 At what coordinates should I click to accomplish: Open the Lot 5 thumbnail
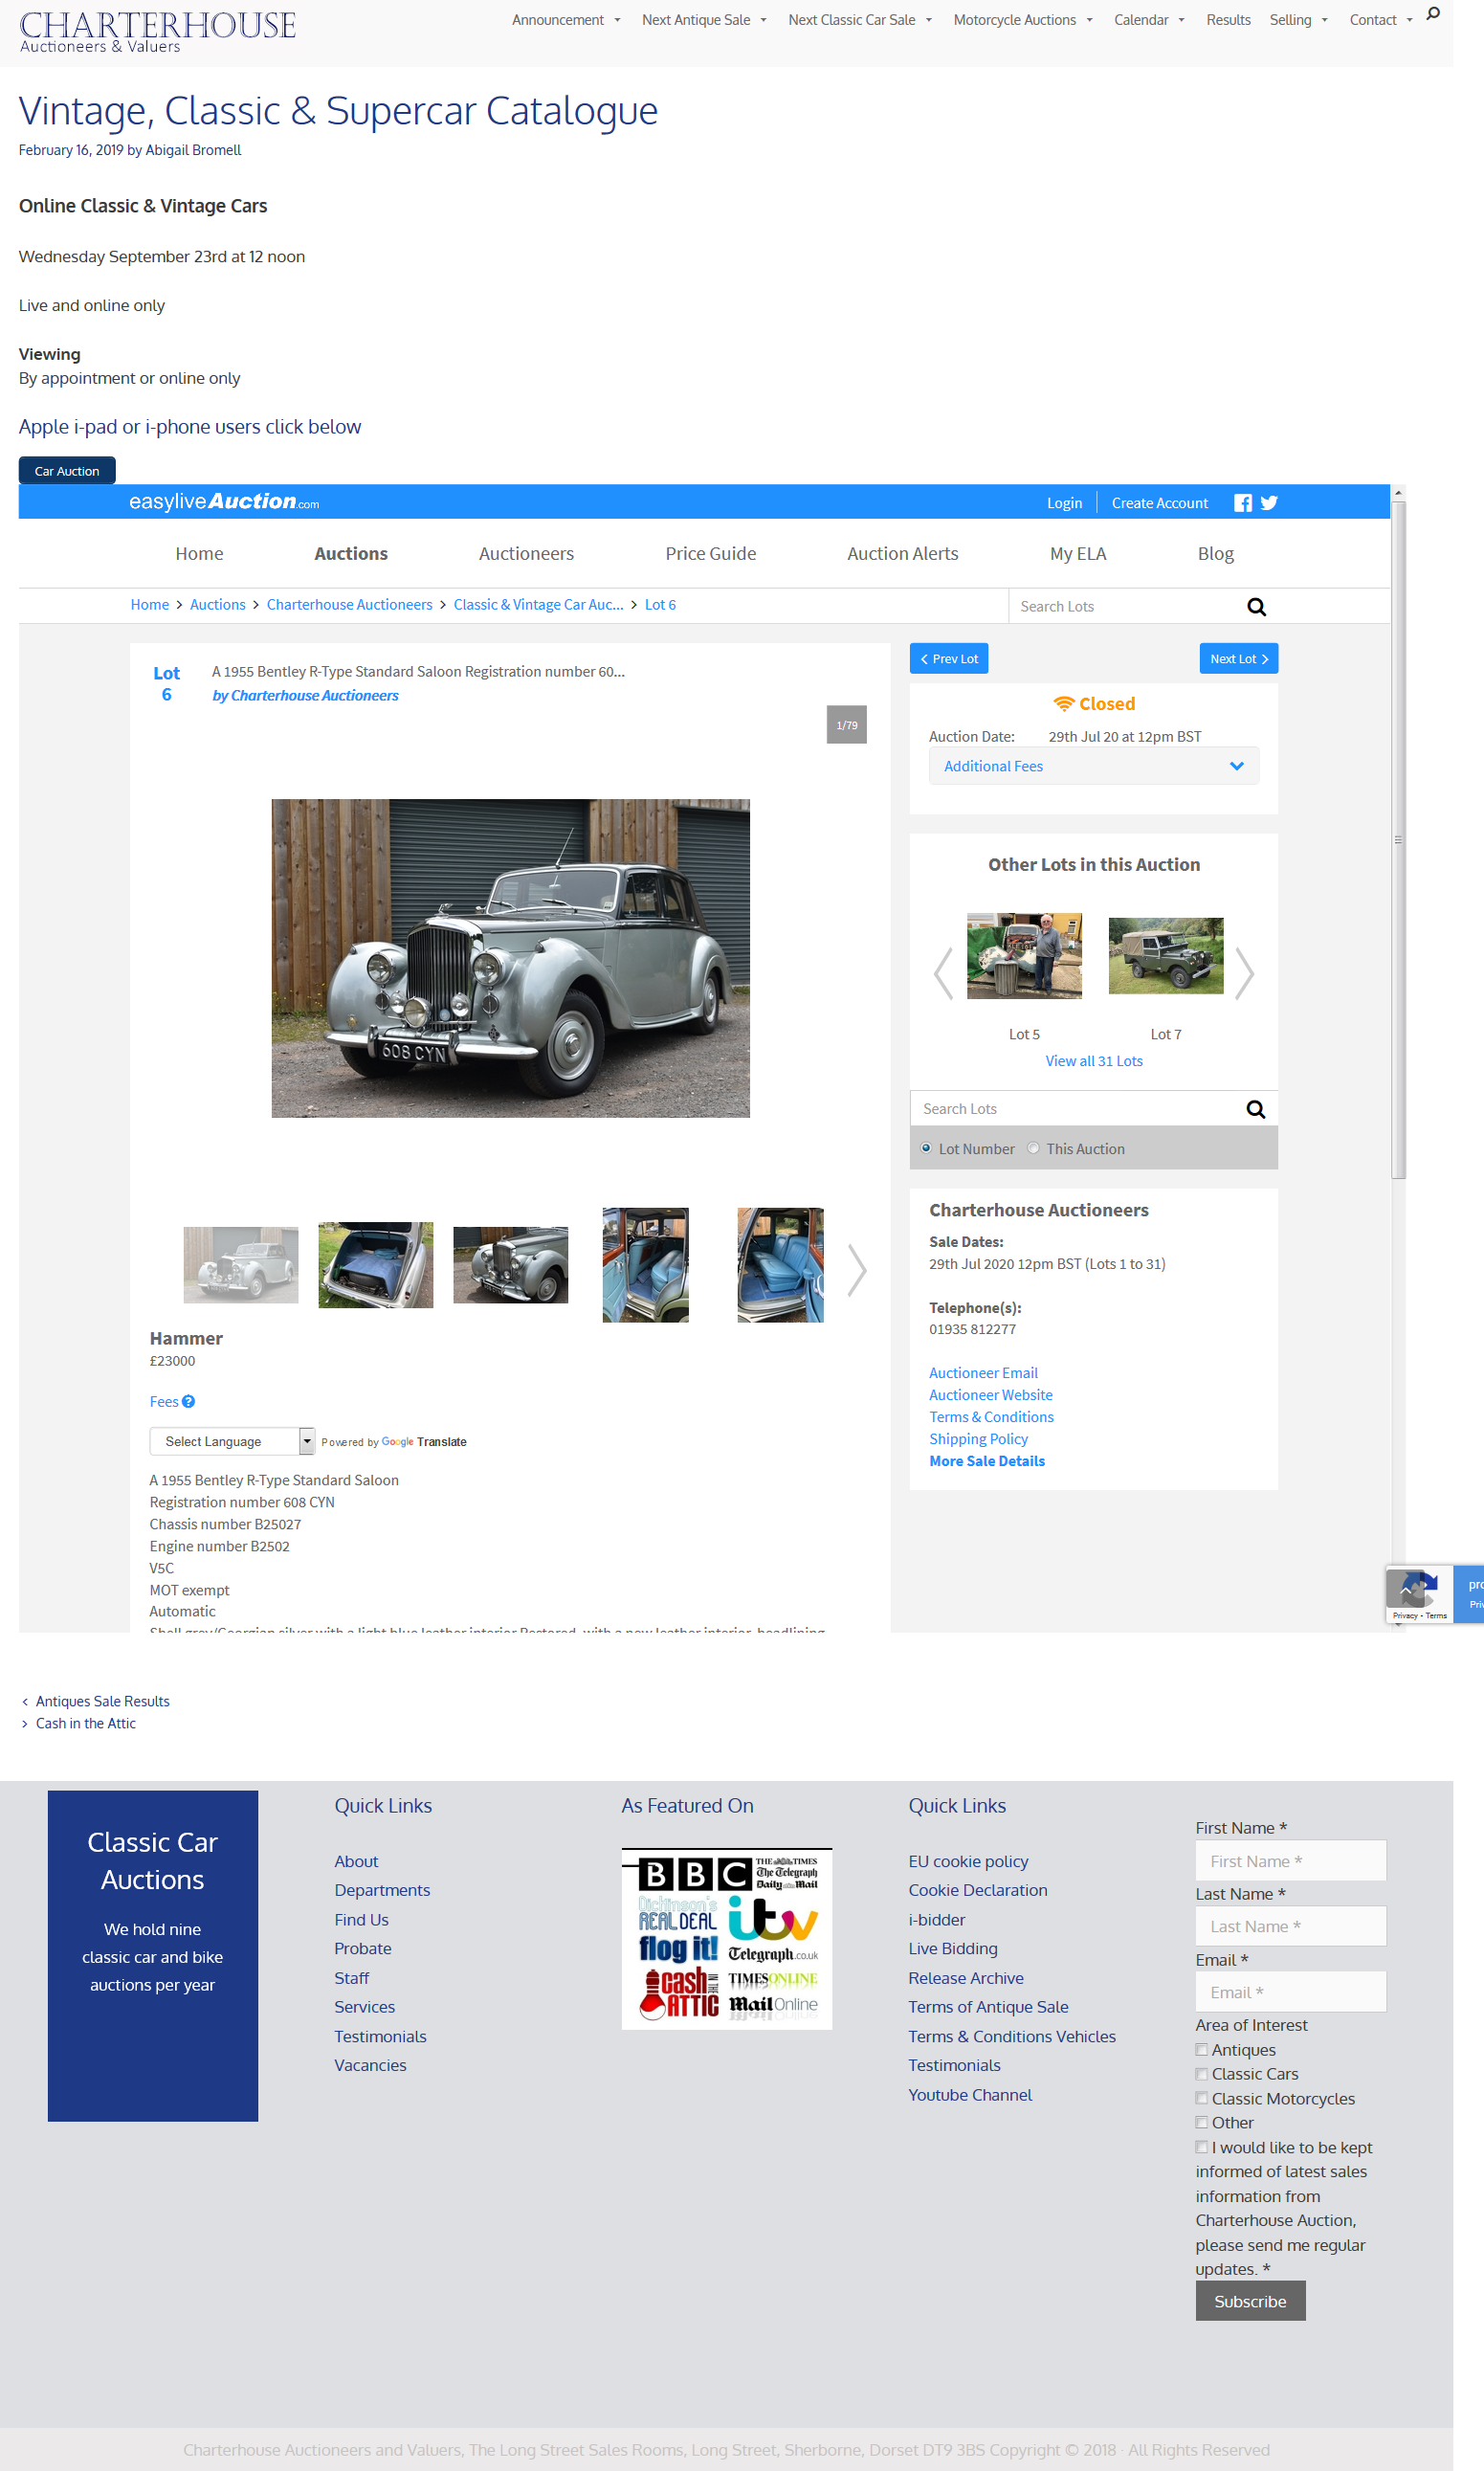[x=1024, y=956]
